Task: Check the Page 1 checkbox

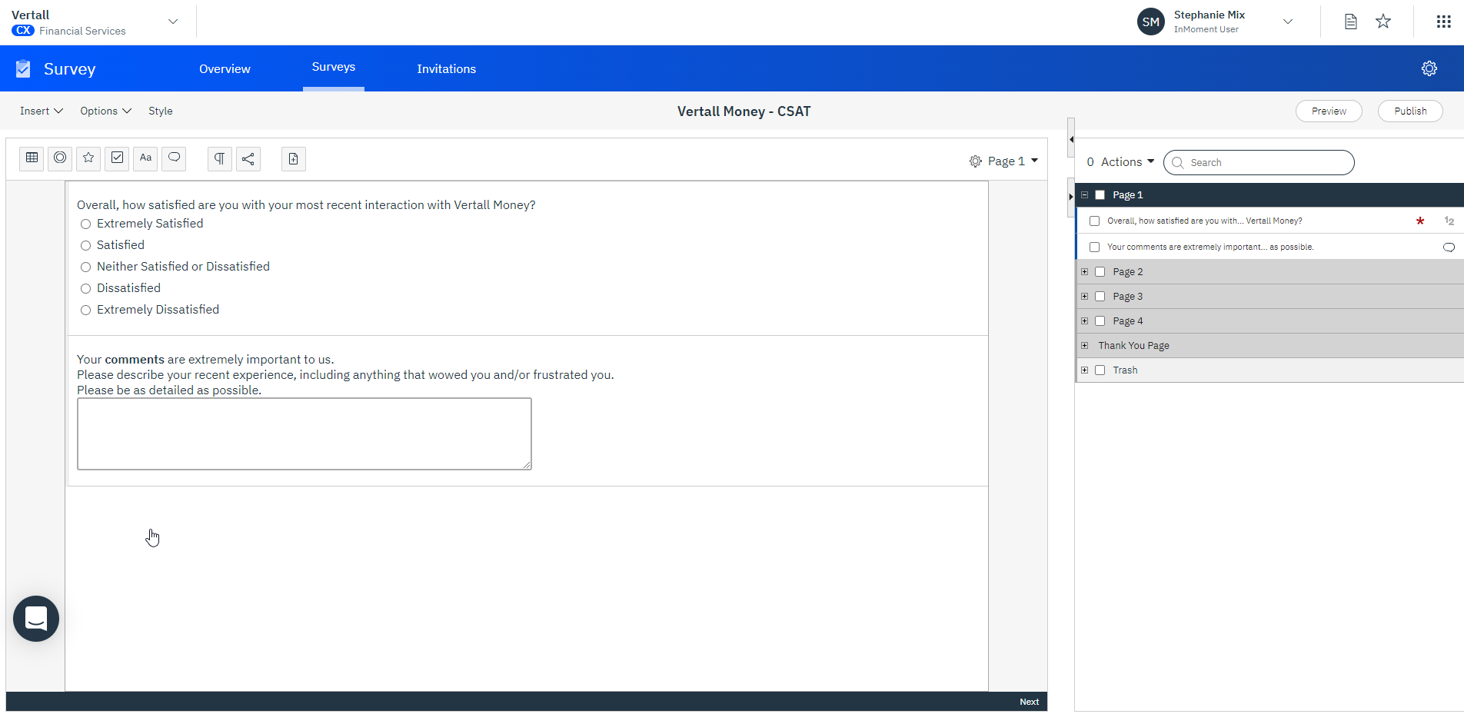Action: coord(1100,195)
